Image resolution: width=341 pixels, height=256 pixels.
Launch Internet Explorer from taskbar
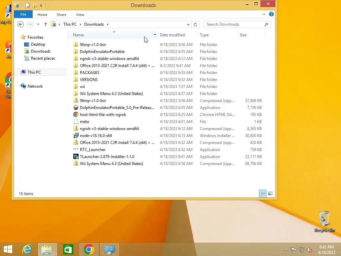(27, 249)
